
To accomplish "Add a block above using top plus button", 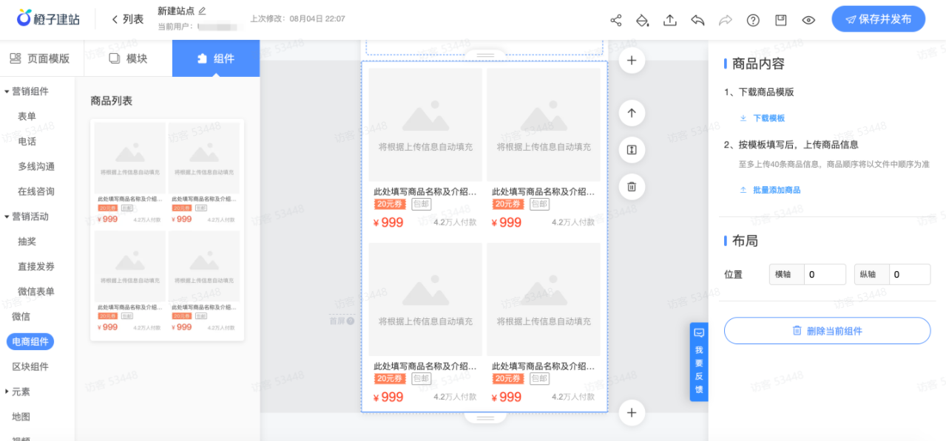I will point(631,61).
